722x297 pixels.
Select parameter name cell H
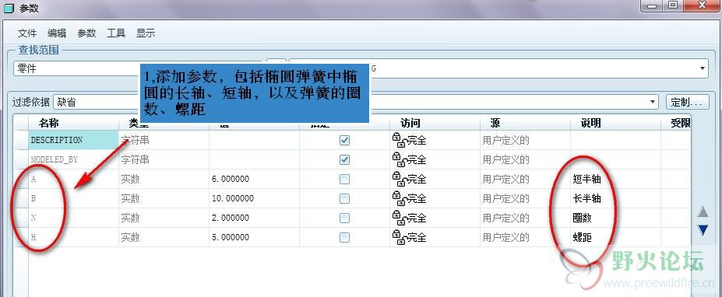(74, 237)
